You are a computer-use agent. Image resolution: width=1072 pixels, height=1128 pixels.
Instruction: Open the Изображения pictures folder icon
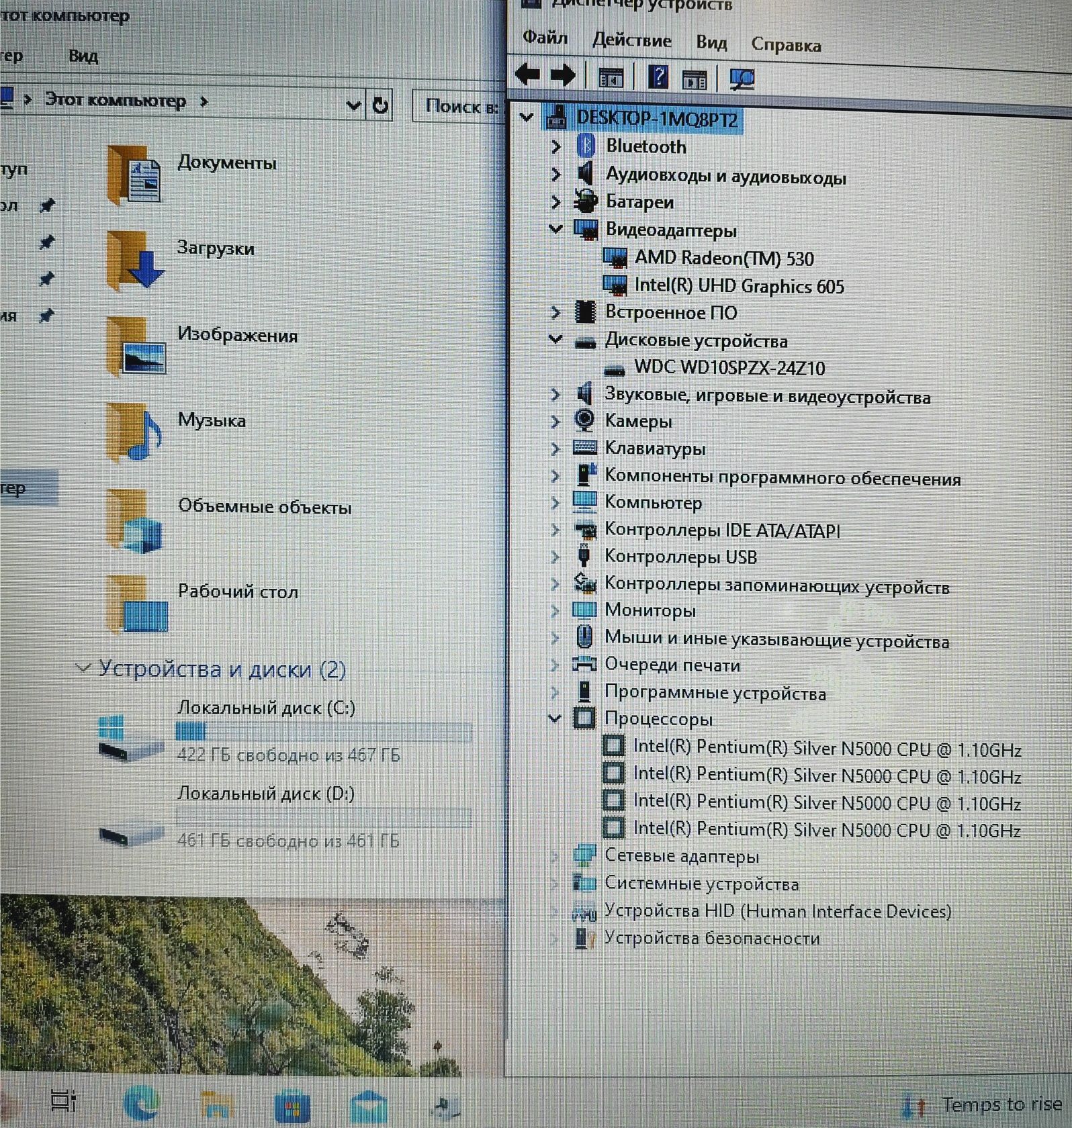(x=135, y=346)
